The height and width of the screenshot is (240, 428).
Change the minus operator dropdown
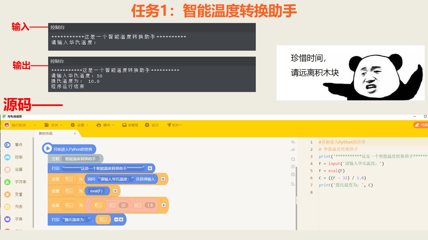tap(112, 205)
